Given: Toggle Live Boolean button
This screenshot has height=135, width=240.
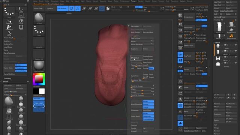Looking at the screenshot, I should (x=63, y=8).
